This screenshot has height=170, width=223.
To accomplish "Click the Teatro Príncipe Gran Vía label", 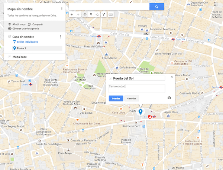I will pos(167,54).
